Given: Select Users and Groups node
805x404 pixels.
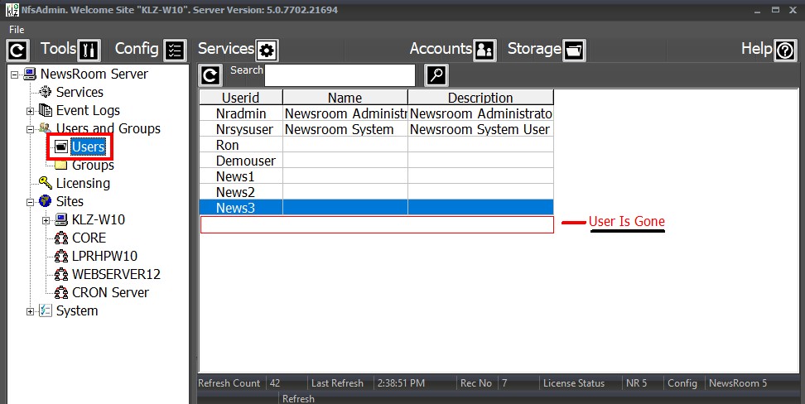Looking at the screenshot, I should pos(108,129).
